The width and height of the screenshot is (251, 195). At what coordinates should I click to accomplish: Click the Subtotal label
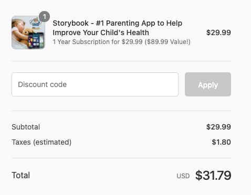pyautogui.click(x=26, y=127)
